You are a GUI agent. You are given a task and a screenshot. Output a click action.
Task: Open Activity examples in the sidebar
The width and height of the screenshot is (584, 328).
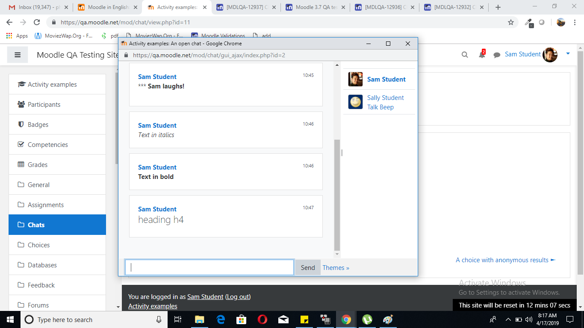pyautogui.click(x=57, y=84)
